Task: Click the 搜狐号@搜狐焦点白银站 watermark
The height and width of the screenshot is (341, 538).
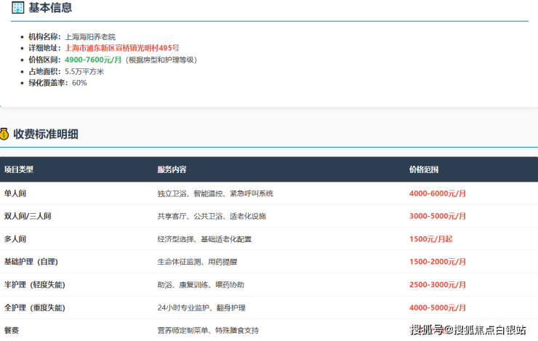Action: pyautogui.click(x=467, y=330)
